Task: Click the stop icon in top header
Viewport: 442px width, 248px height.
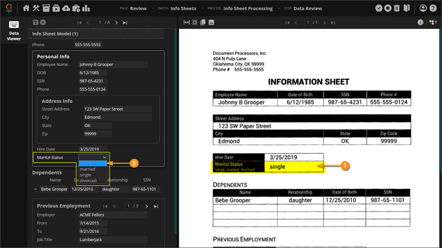Action: pyautogui.click(x=388, y=8)
